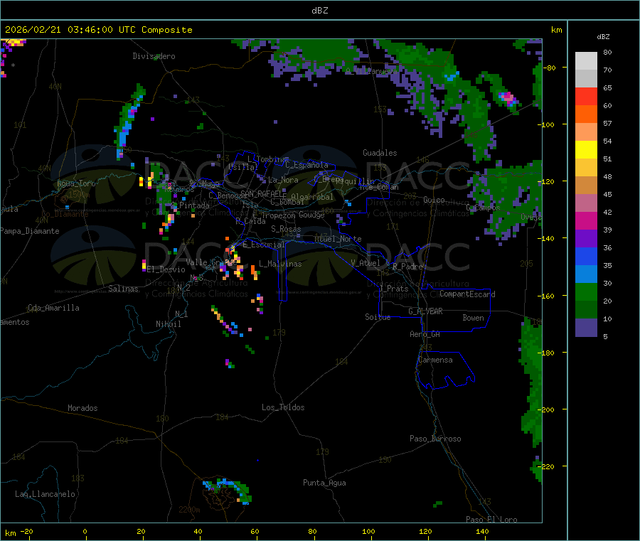Select the purple 10 dBZ legend swatch

[x=586, y=328]
